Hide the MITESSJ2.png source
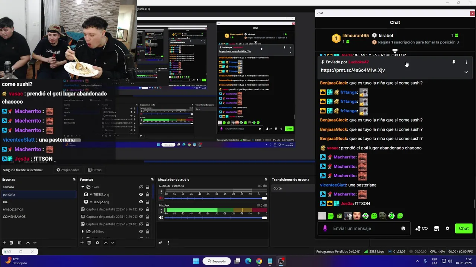 coord(141,202)
